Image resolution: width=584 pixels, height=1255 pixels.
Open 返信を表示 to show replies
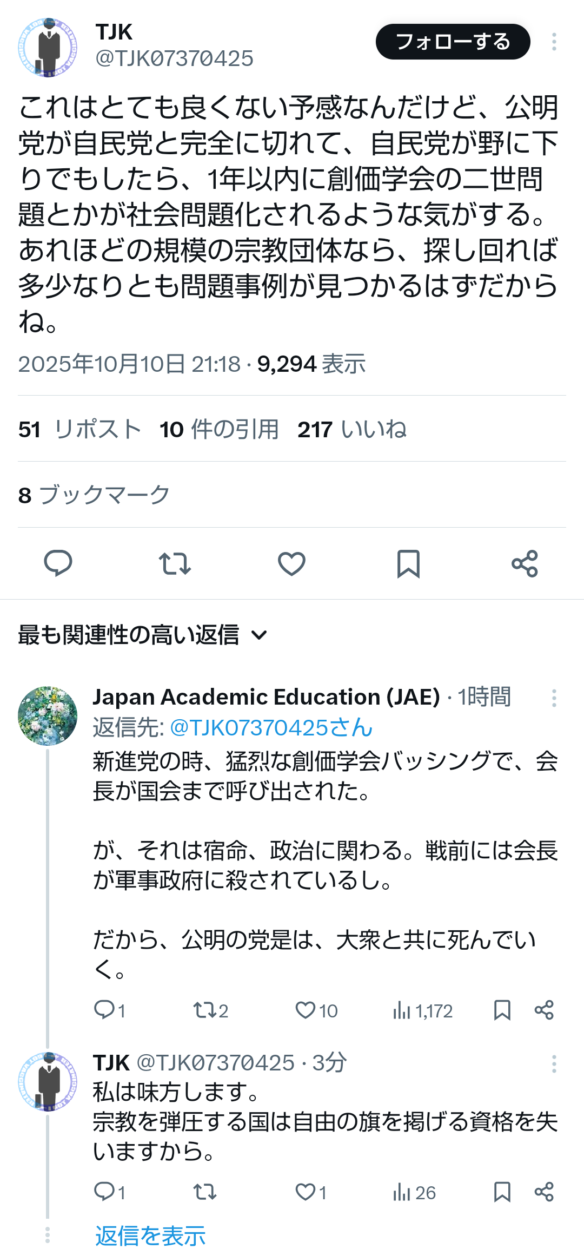[150, 1236]
